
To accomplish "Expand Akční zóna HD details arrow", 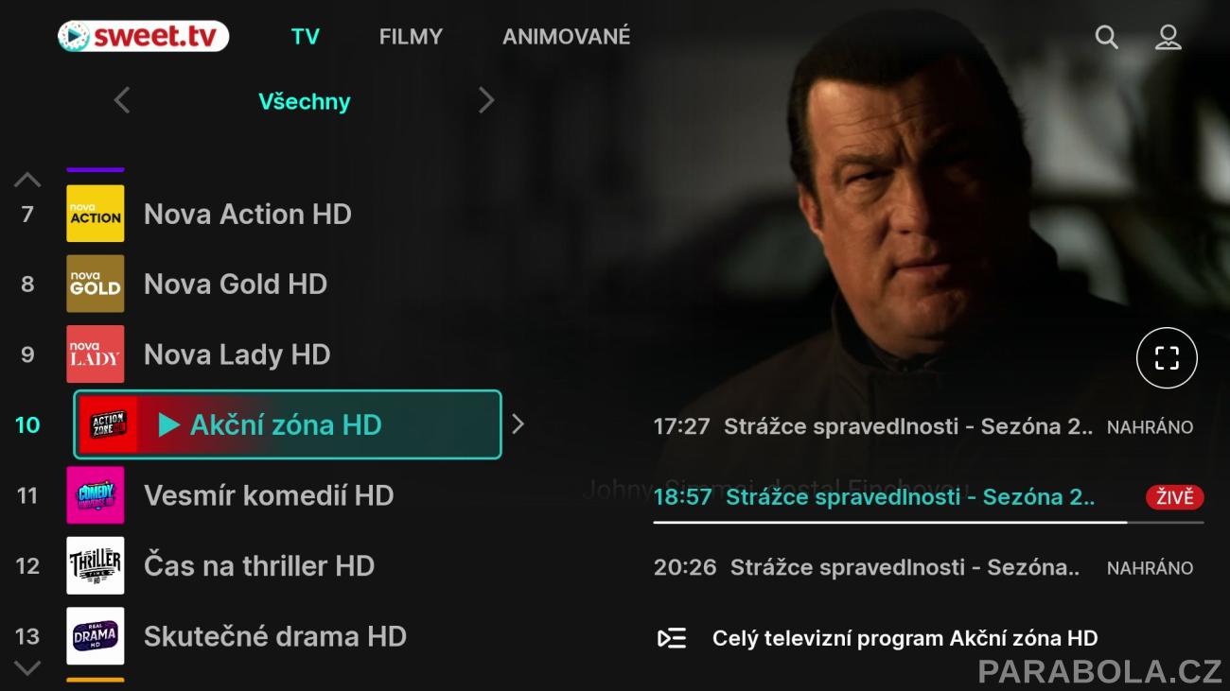I will pyautogui.click(x=518, y=424).
